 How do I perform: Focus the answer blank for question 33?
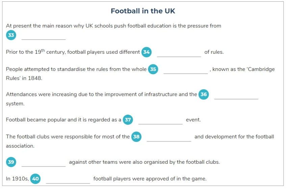click(44, 36)
